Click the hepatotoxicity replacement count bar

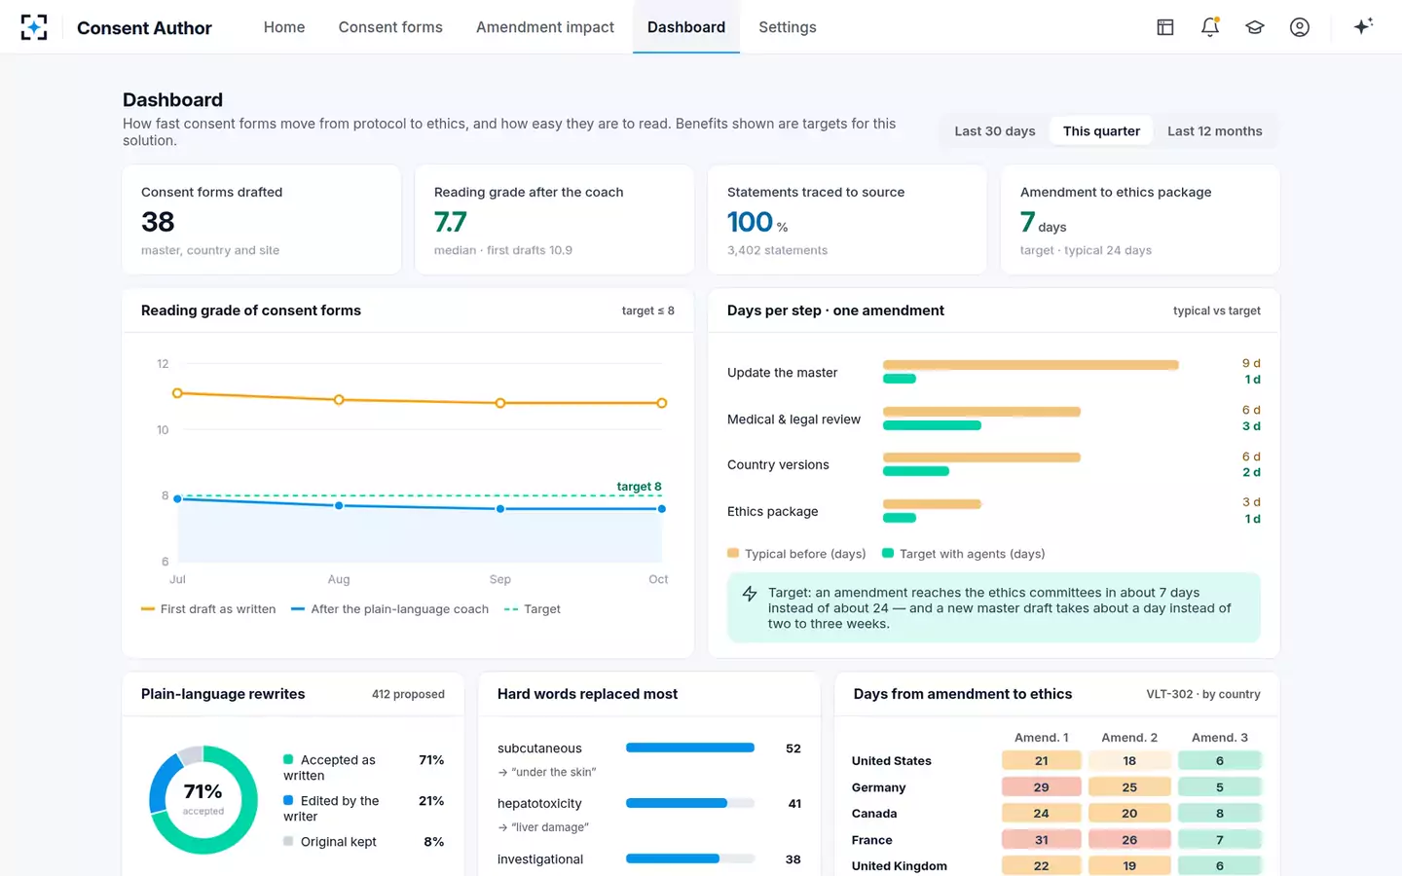point(690,803)
